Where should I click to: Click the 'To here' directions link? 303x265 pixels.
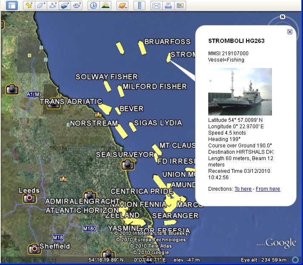coord(243,189)
